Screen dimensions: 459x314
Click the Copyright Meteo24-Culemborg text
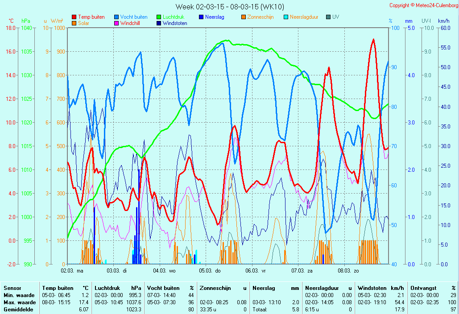pos(424,5)
